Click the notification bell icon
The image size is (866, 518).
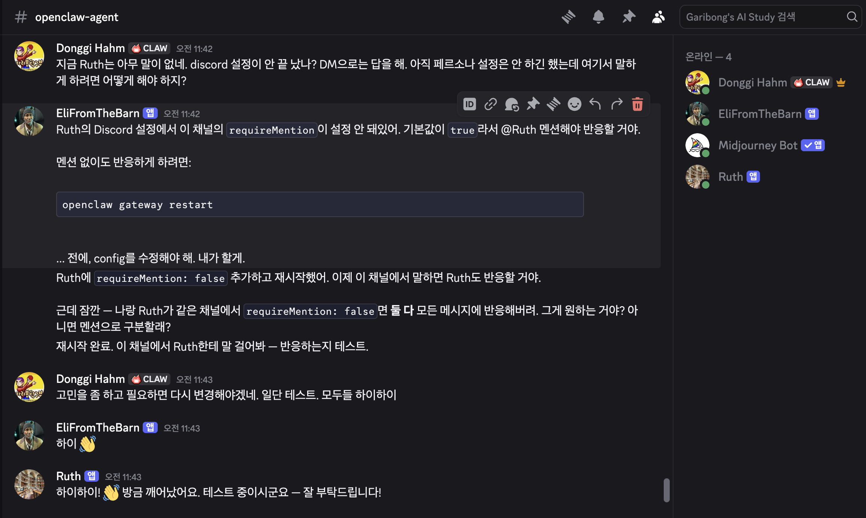tap(598, 17)
